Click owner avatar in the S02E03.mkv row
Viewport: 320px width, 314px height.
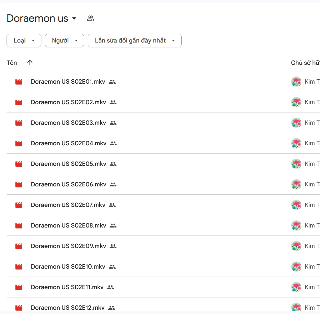(296, 123)
